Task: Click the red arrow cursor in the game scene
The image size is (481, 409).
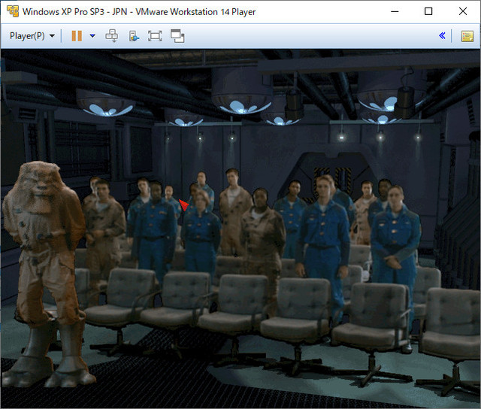Action: coord(183,205)
